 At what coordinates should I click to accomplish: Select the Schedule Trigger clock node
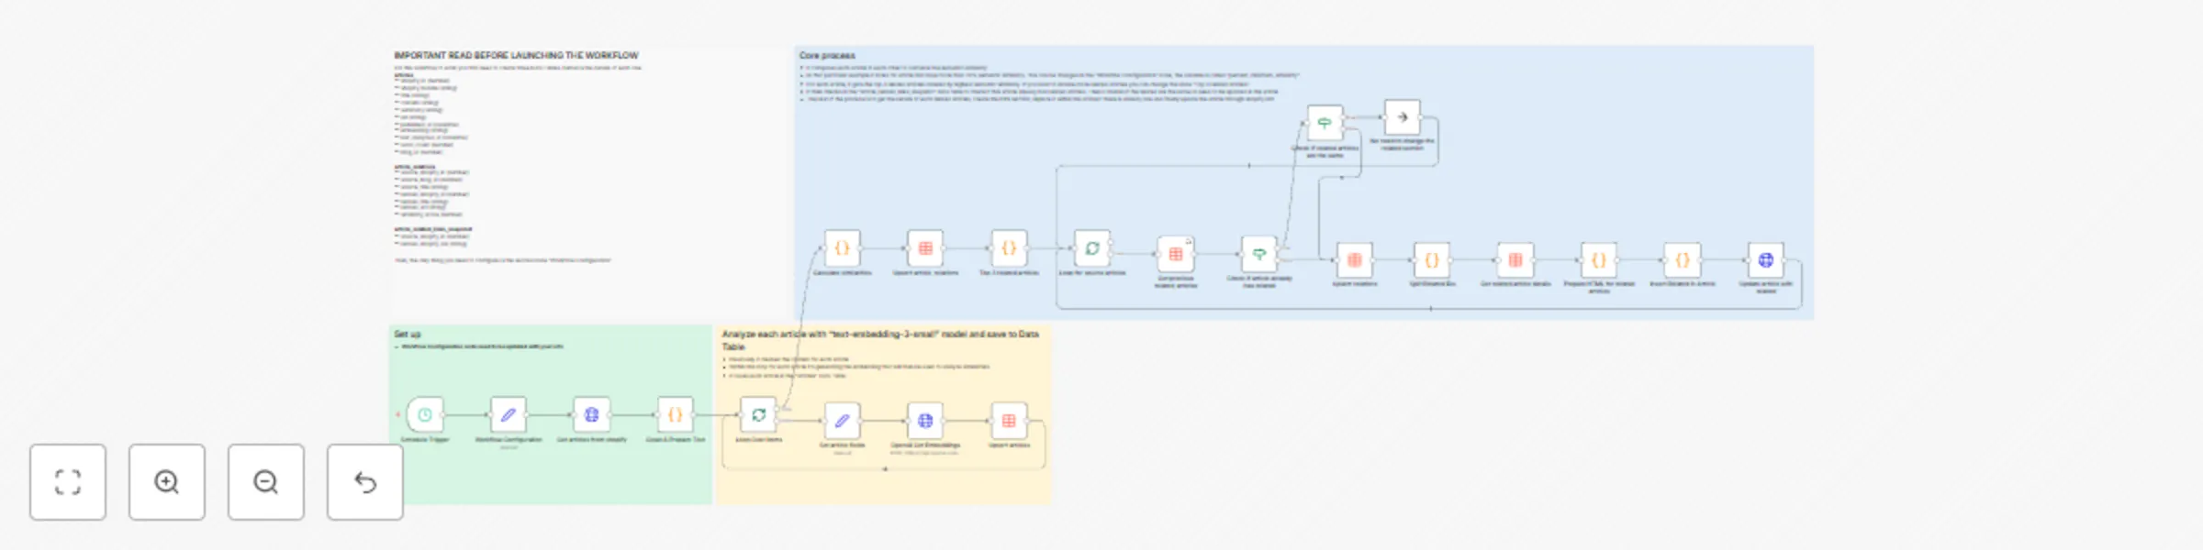pos(425,415)
